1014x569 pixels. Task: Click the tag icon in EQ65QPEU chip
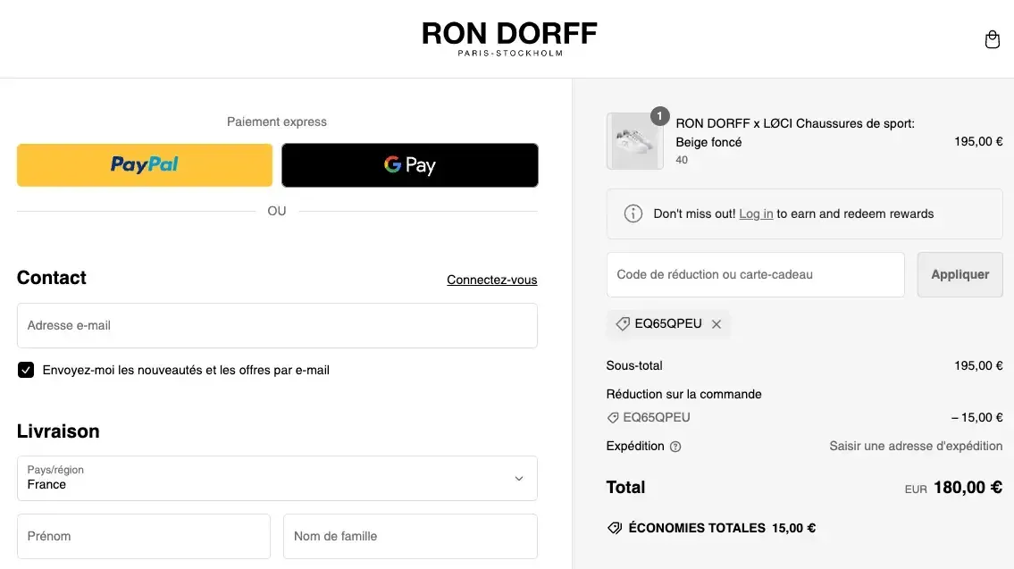pyautogui.click(x=623, y=324)
